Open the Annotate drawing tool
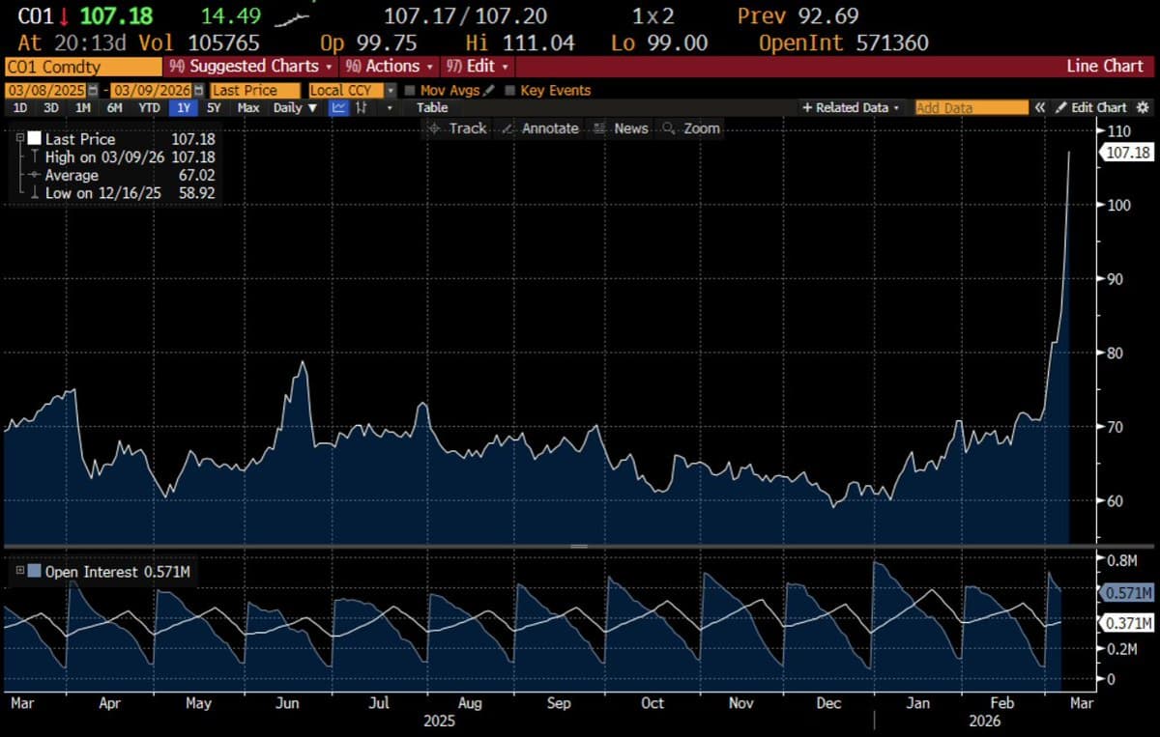This screenshot has width=1160, height=737. click(x=539, y=128)
